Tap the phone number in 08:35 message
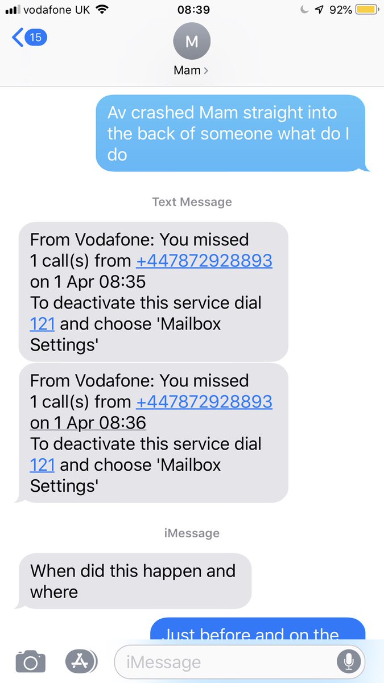 coord(204,261)
